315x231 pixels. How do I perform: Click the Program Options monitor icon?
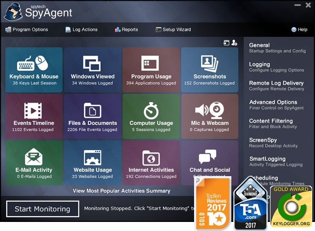pyautogui.click(x=8, y=30)
